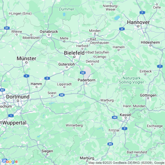This screenshot has width=165, height=165.
Task: Click the Winterberg town label
Action: coord(74,125)
